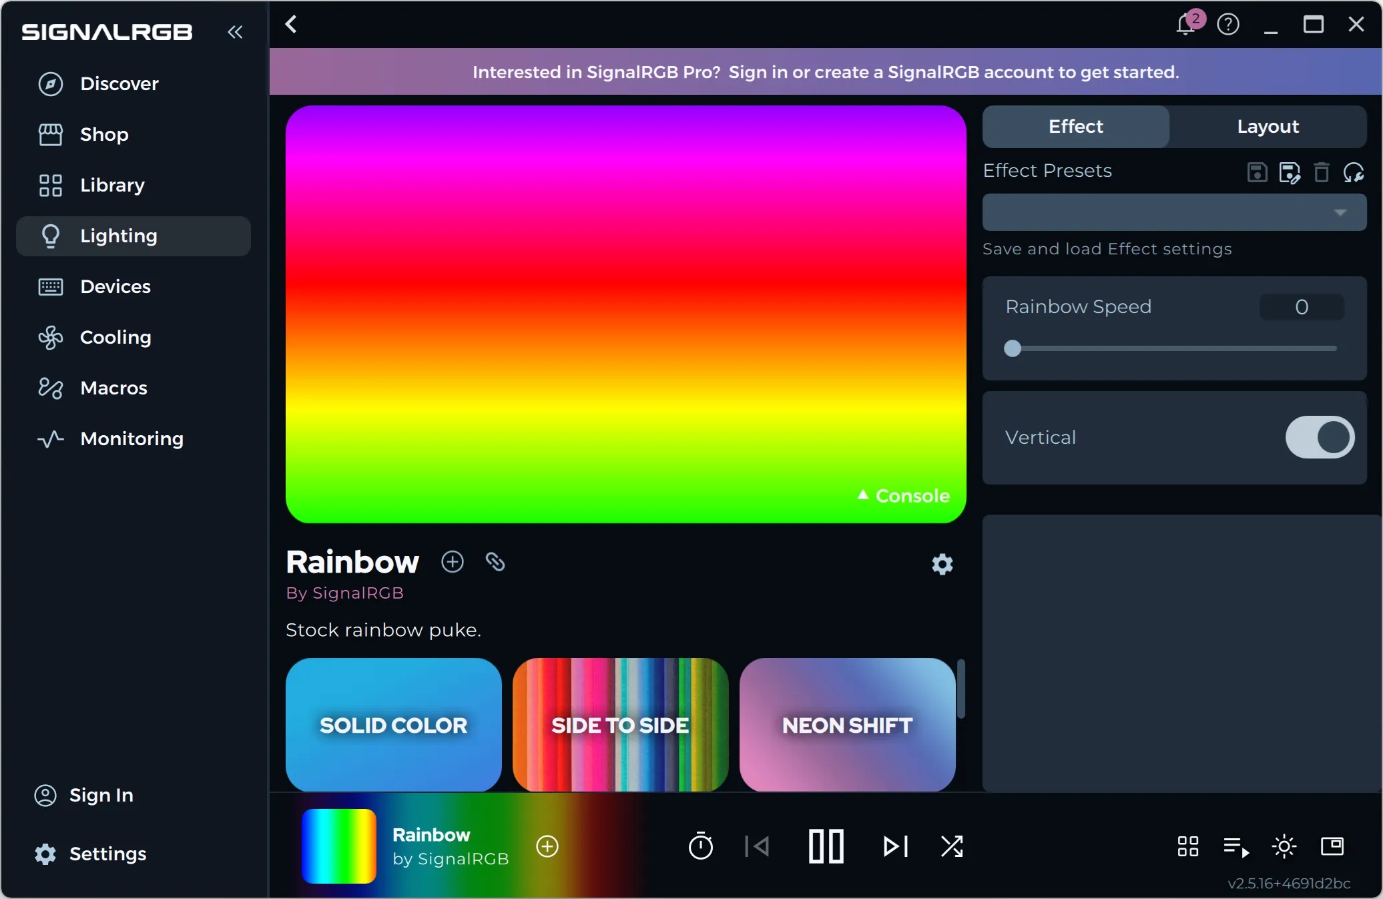1383x899 pixels.
Task: Open the notifications bell
Action: click(x=1186, y=25)
